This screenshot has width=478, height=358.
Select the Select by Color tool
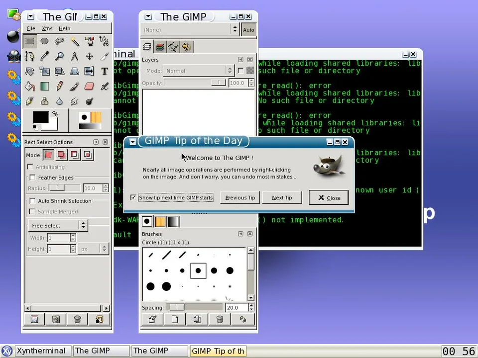pyautogui.click(x=89, y=41)
